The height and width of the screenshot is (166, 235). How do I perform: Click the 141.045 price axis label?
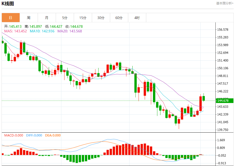click(x=223, y=122)
